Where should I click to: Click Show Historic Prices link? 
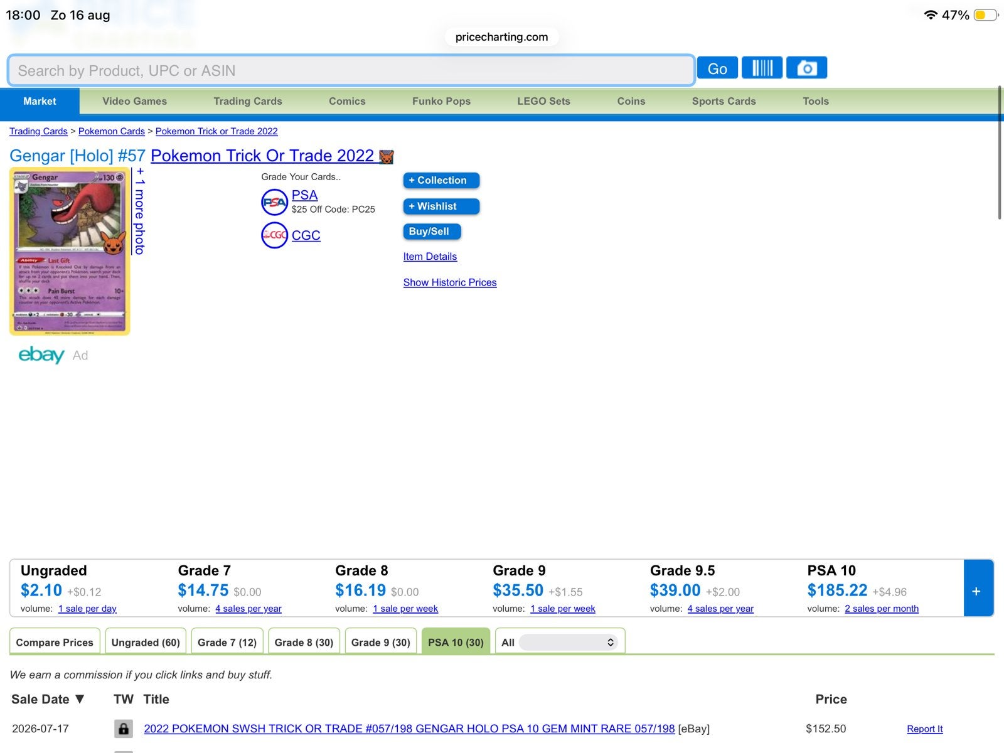[x=450, y=282]
